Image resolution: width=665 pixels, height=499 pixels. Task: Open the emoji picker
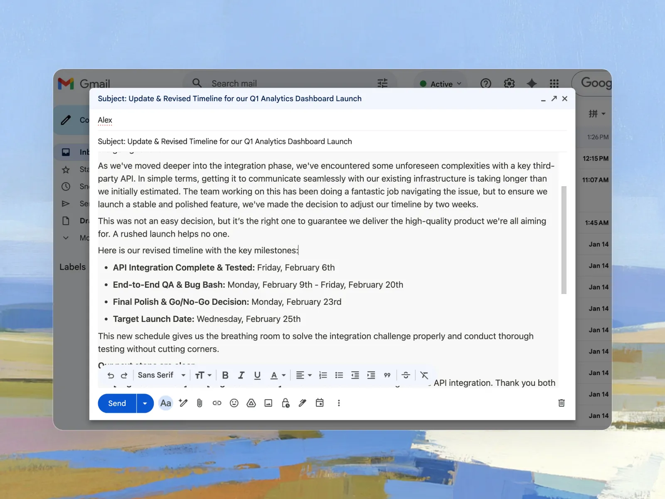234,403
